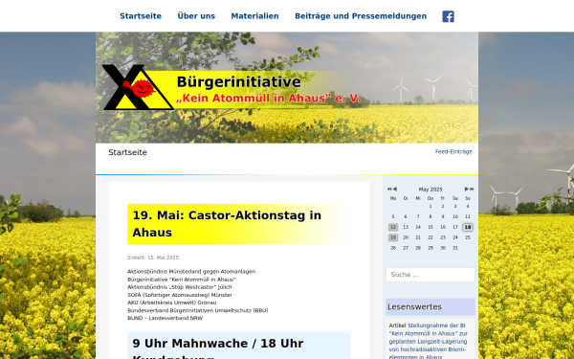Select May 19 in the calendar
Screen dimensions: 574x359
click(393, 237)
